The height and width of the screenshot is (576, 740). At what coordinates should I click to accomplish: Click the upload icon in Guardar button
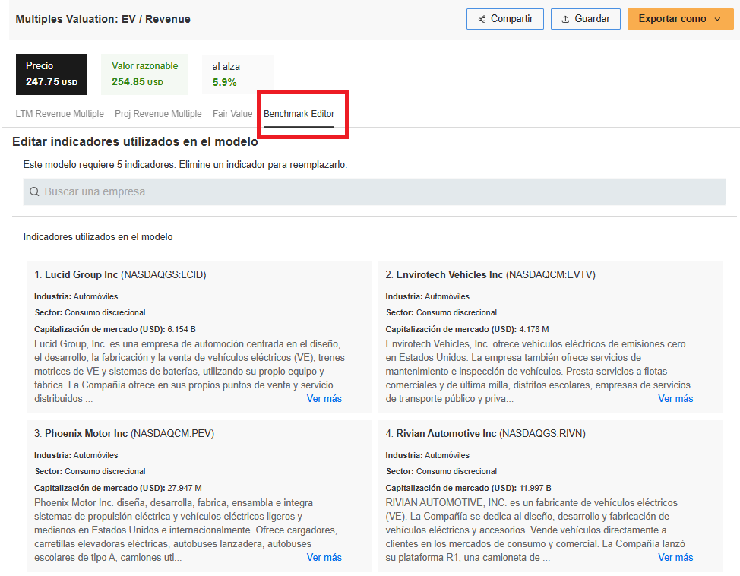pyautogui.click(x=565, y=19)
